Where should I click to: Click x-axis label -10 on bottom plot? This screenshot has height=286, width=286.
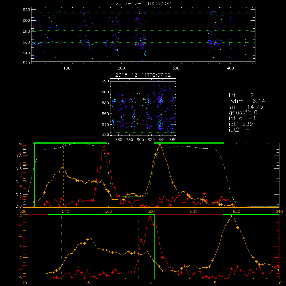coord(23,283)
